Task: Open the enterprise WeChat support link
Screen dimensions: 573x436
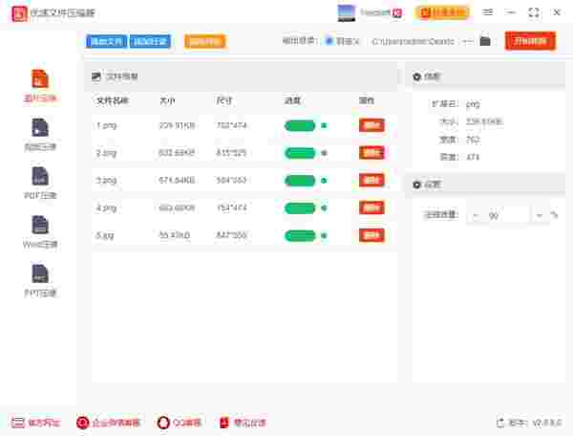Action: tap(109, 423)
